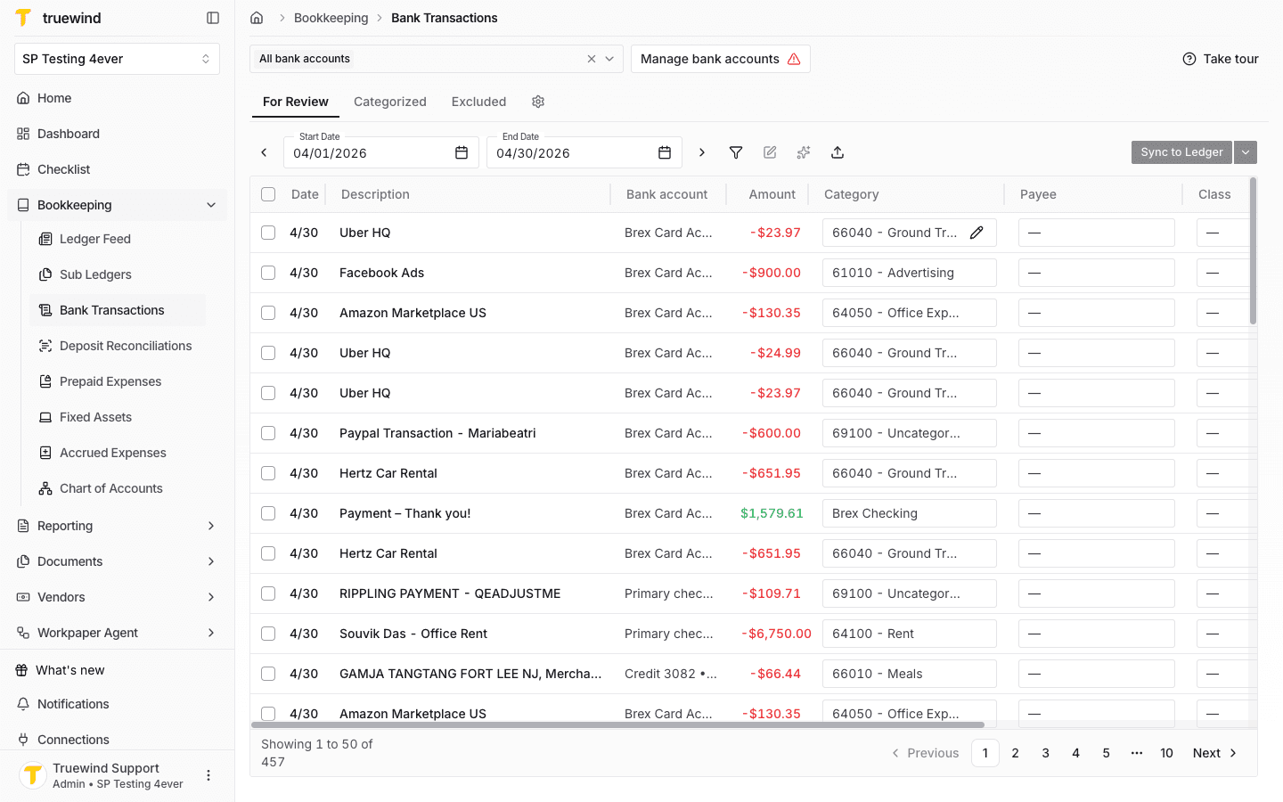Click the AI sparkle categorize icon
The image size is (1283, 802).
(x=804, y=152)
